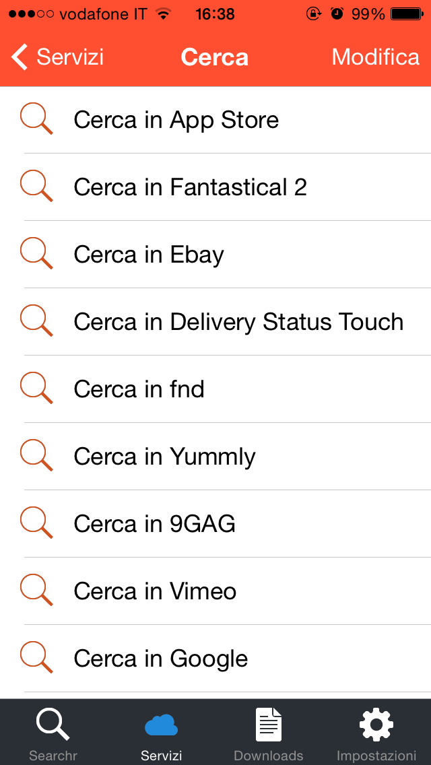The width and height of the screenshot is (431, 765).
Task: Tap the Cerca in Ebay label
Action: [148, 255]
